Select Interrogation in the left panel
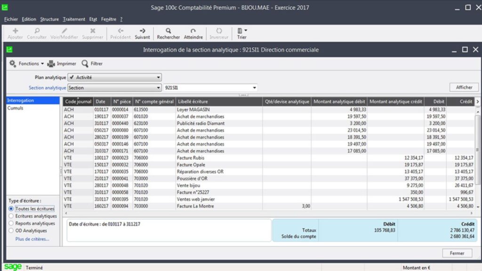 tap(33, 101)
